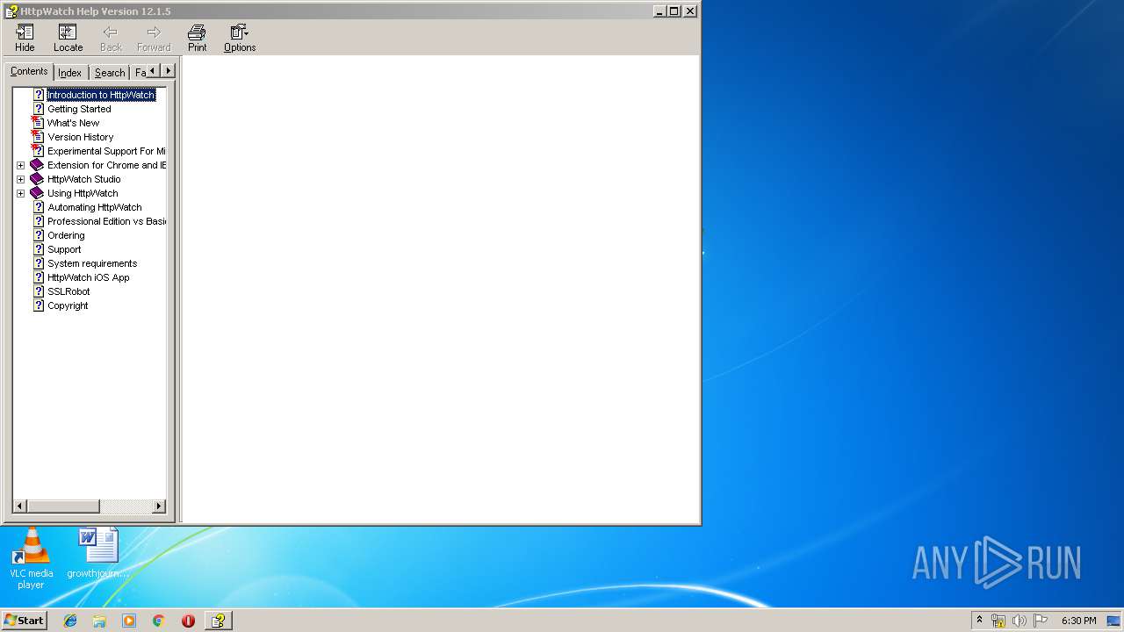Open Experimental Support topic
Screen dimensions: 1124x632
pyautogui.click(x=106, y=151)
